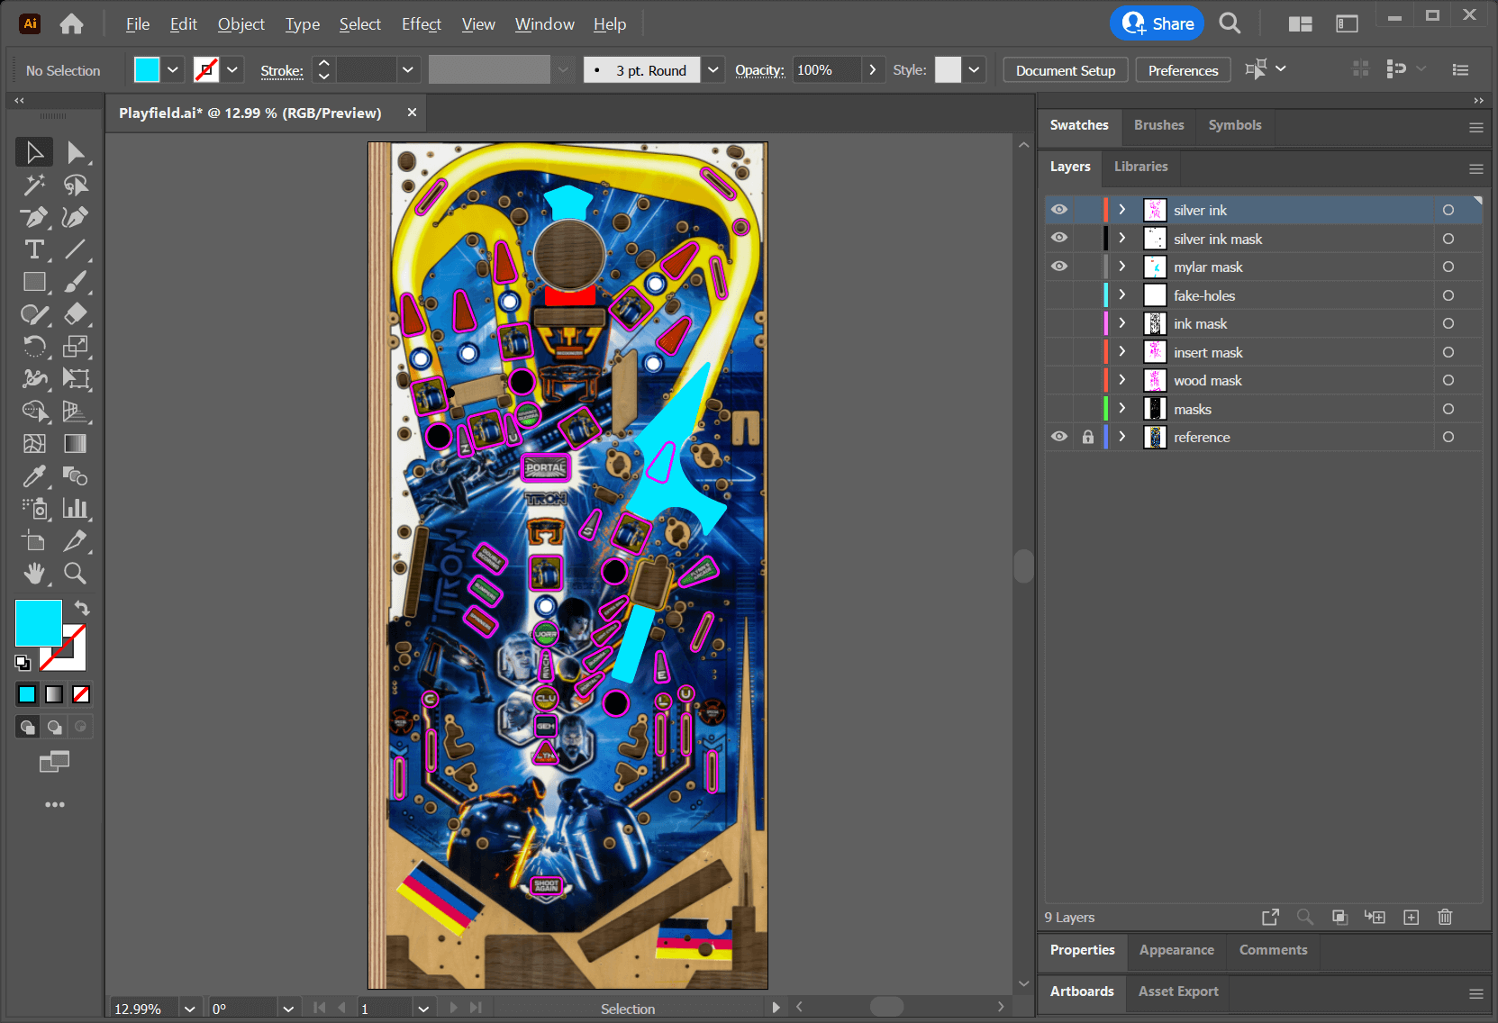Viewport: 1498px width, 1023px height.
Task: Open Preferences button
Action: click(1183, 70)
